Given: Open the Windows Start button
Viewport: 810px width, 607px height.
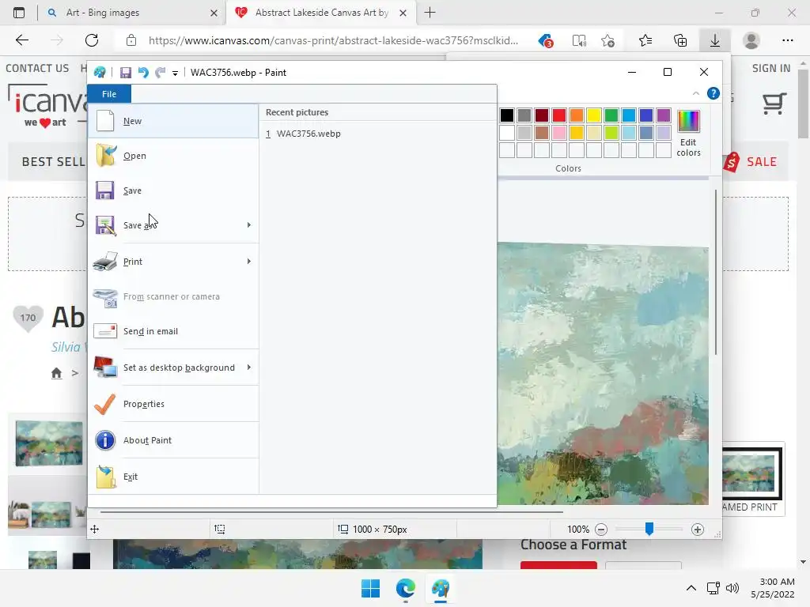Looking at the screenshot, I should [370, 588].
